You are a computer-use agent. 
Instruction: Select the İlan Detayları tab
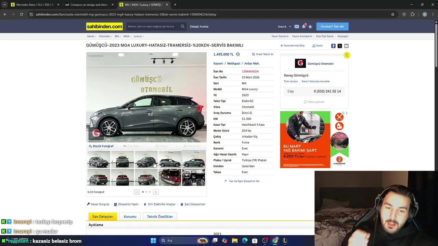(103, 217)
